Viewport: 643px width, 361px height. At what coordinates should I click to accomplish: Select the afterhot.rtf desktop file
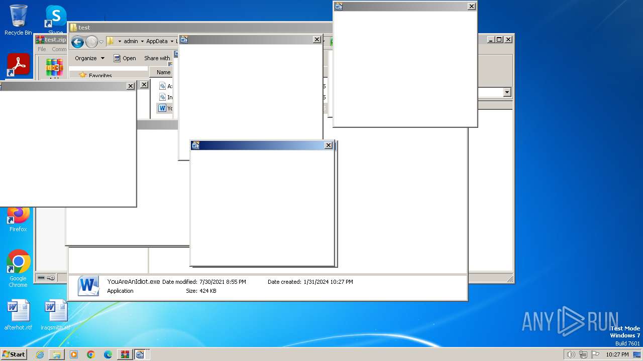tap(18, 315)
